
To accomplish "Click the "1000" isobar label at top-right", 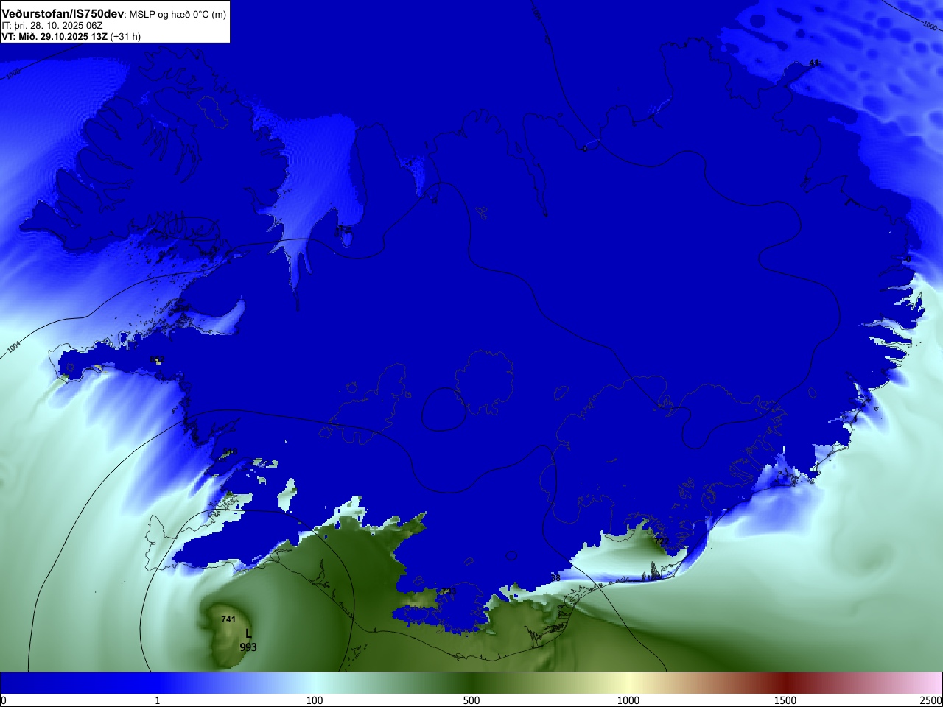I will tap(930, 25).
